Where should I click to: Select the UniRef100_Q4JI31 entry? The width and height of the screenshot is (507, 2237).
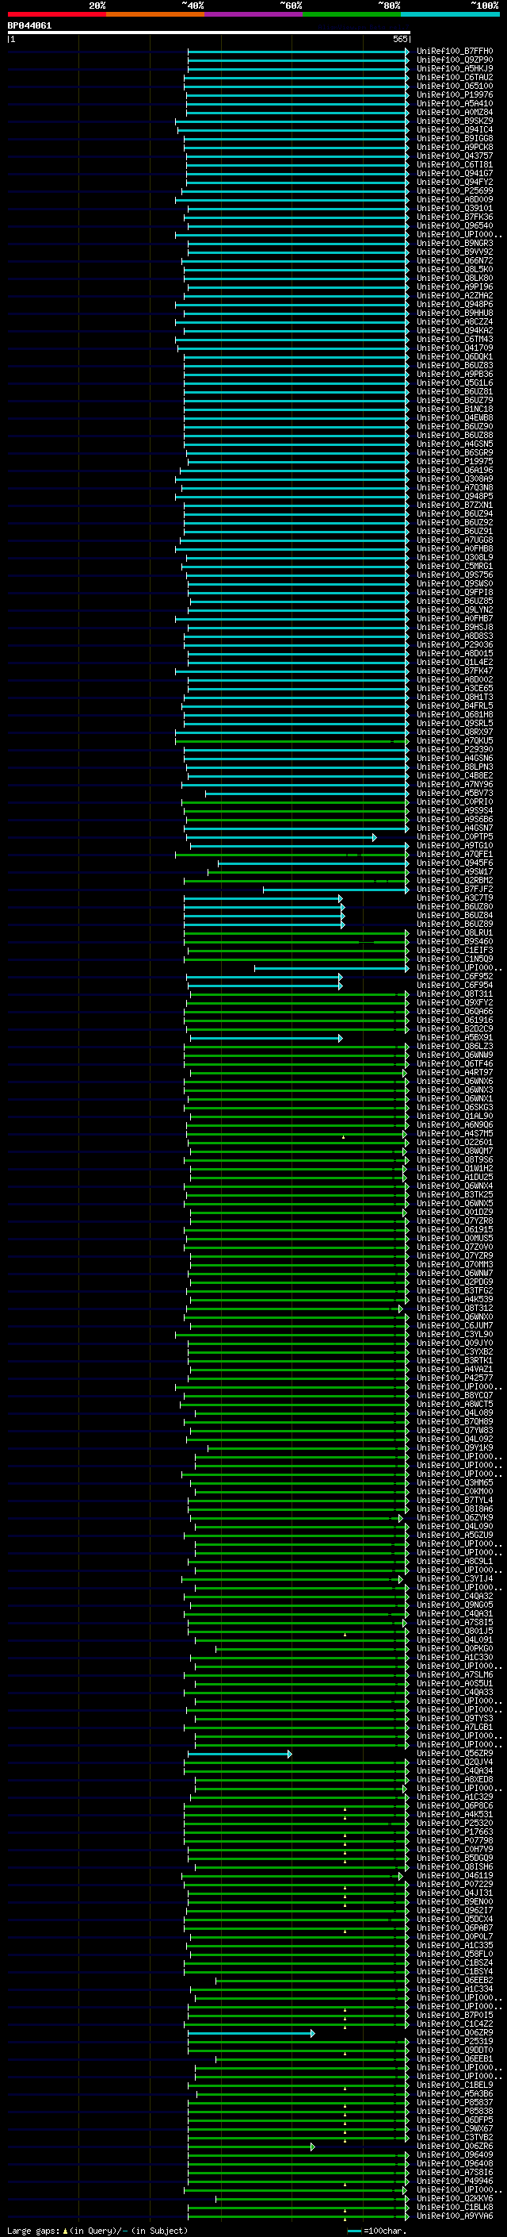(x=454, y=1893)
